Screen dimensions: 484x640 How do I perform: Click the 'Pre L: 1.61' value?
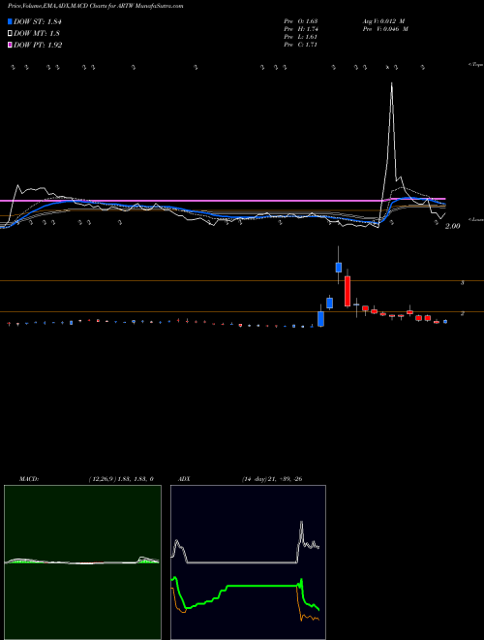pos(301,37)
